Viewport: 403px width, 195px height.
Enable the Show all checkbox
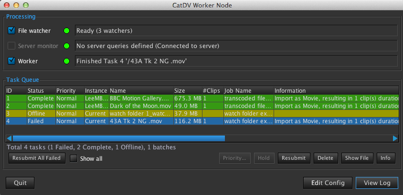tap(74, 158)
